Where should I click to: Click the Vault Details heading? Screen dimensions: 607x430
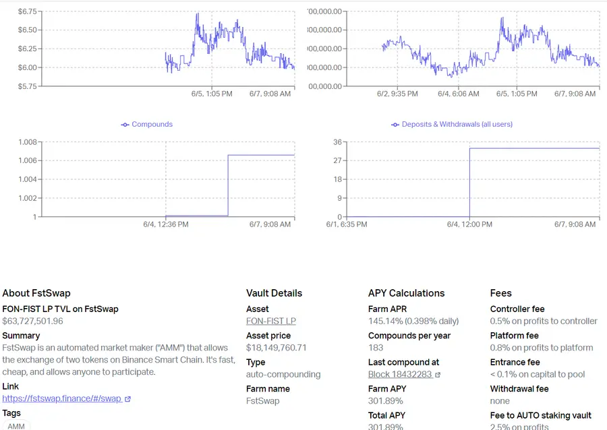pyautogui.click(x=274, y=293)
